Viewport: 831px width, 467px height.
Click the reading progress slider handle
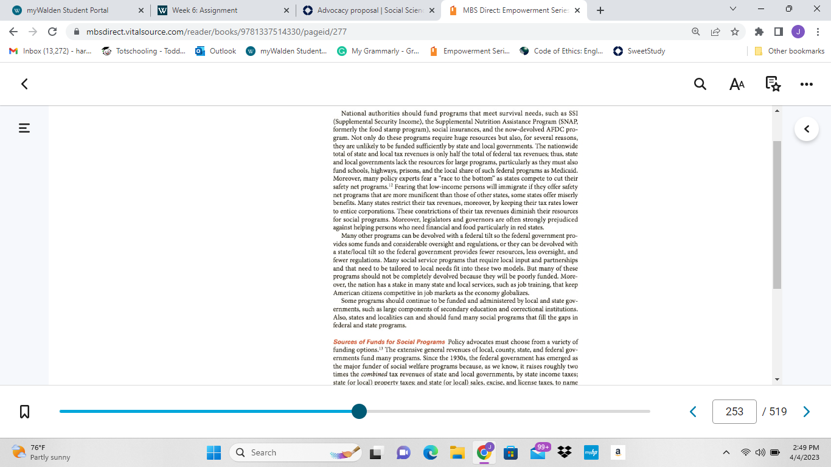360,411
